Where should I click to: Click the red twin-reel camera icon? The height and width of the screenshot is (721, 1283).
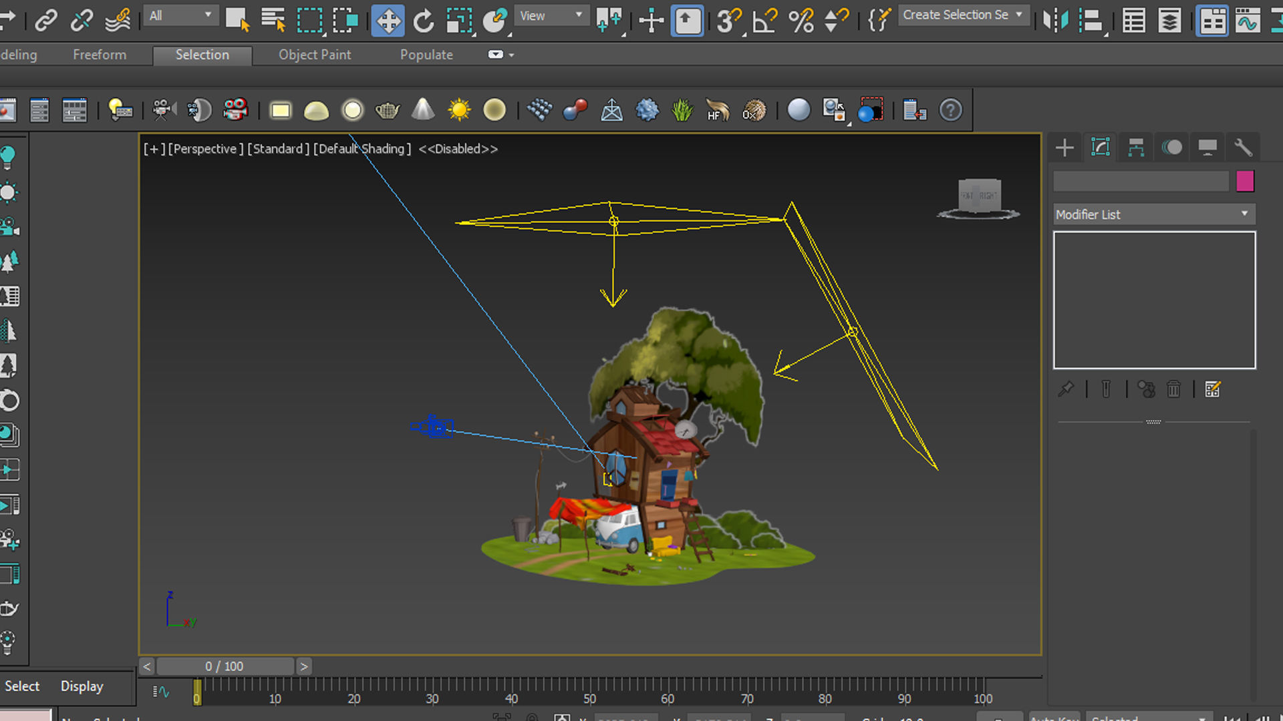pyautogui.click(x=235, y=109)
